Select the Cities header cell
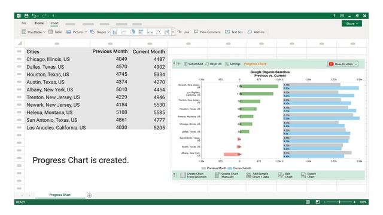The height and width of the screenshot is (215, 383). coord(57,52)
